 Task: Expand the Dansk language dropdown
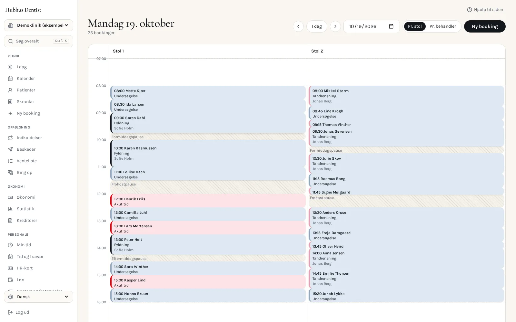coord(38,297)
